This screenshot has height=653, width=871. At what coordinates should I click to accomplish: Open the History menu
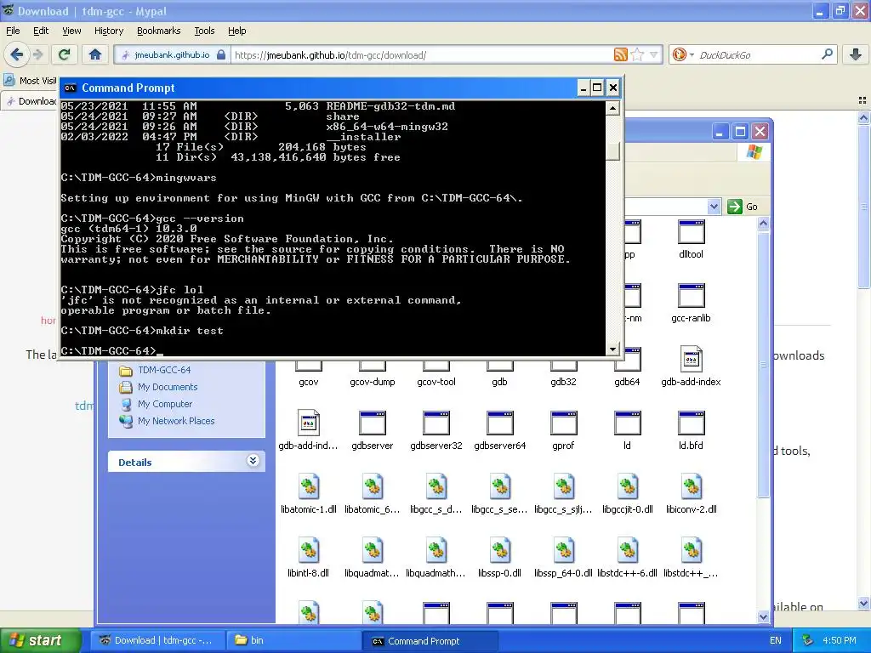click(x=108, y=31)
